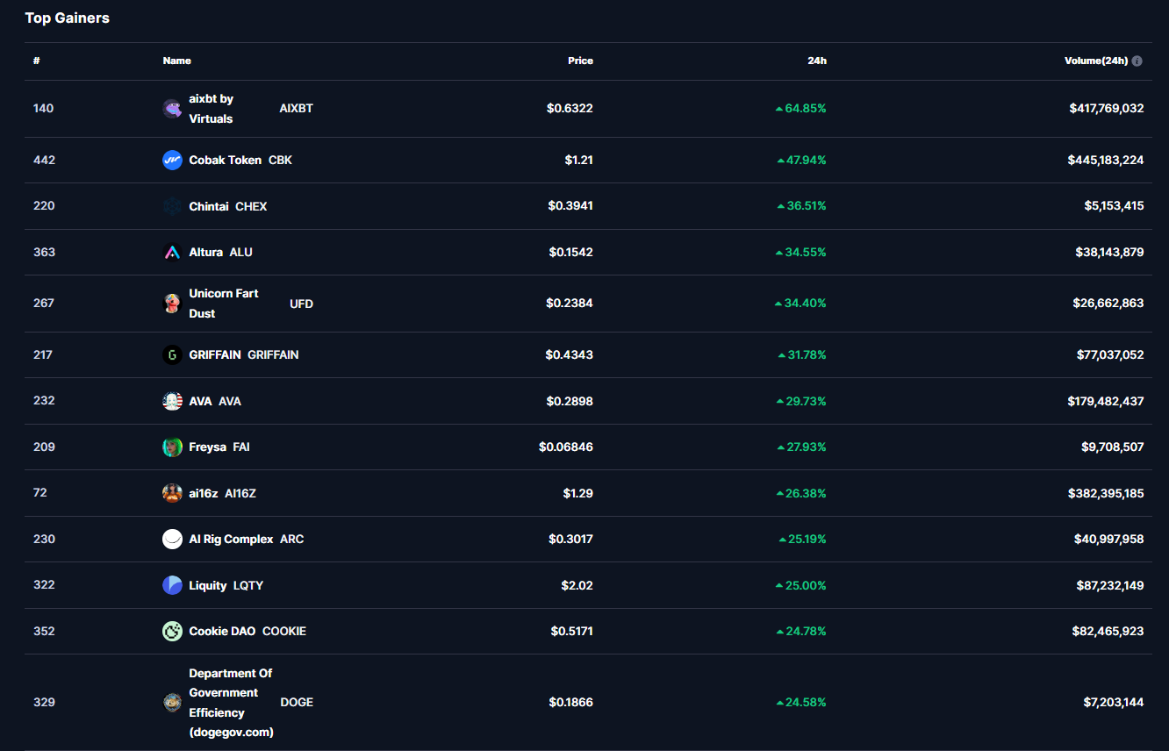This screenshot has width=1169, height=751.
Task: Click the Unicorn Fart Dust icon
Action: pos(172,304)
